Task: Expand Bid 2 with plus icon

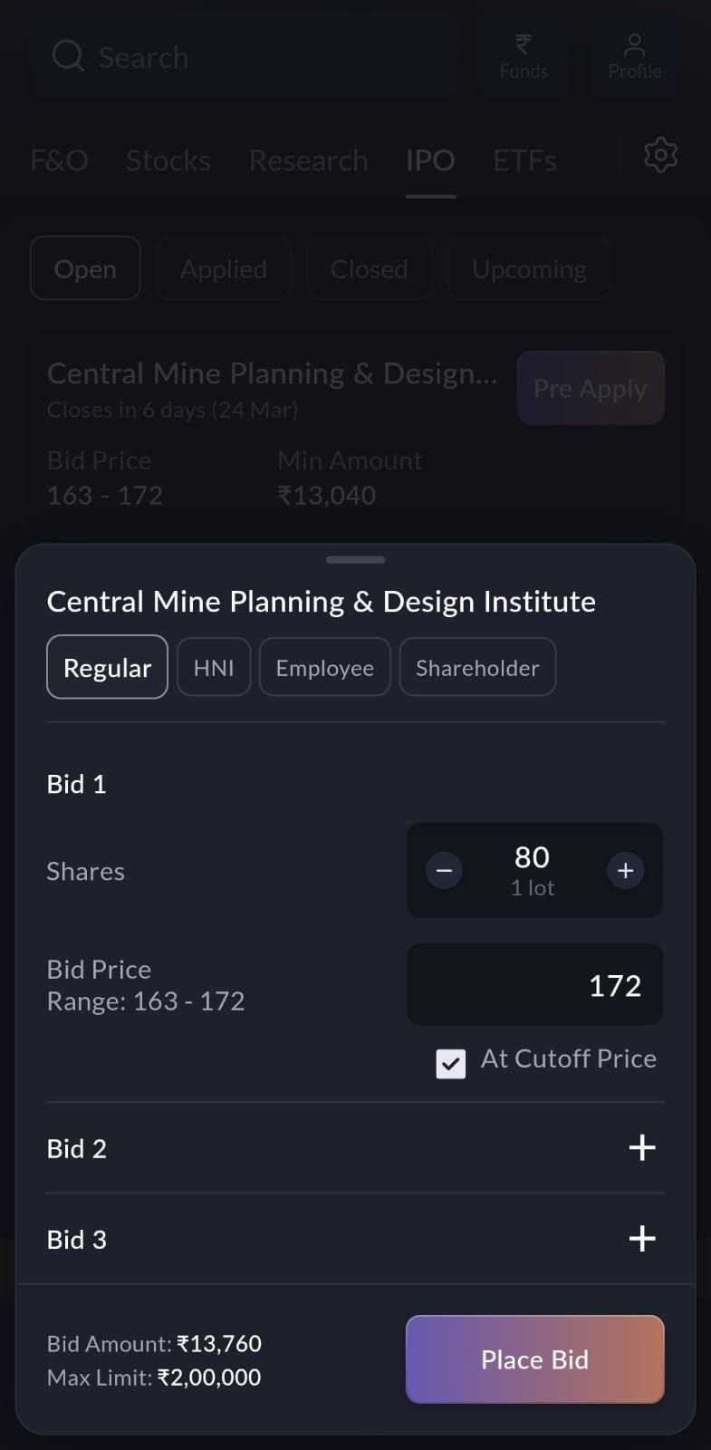Action: point(642,1147)
